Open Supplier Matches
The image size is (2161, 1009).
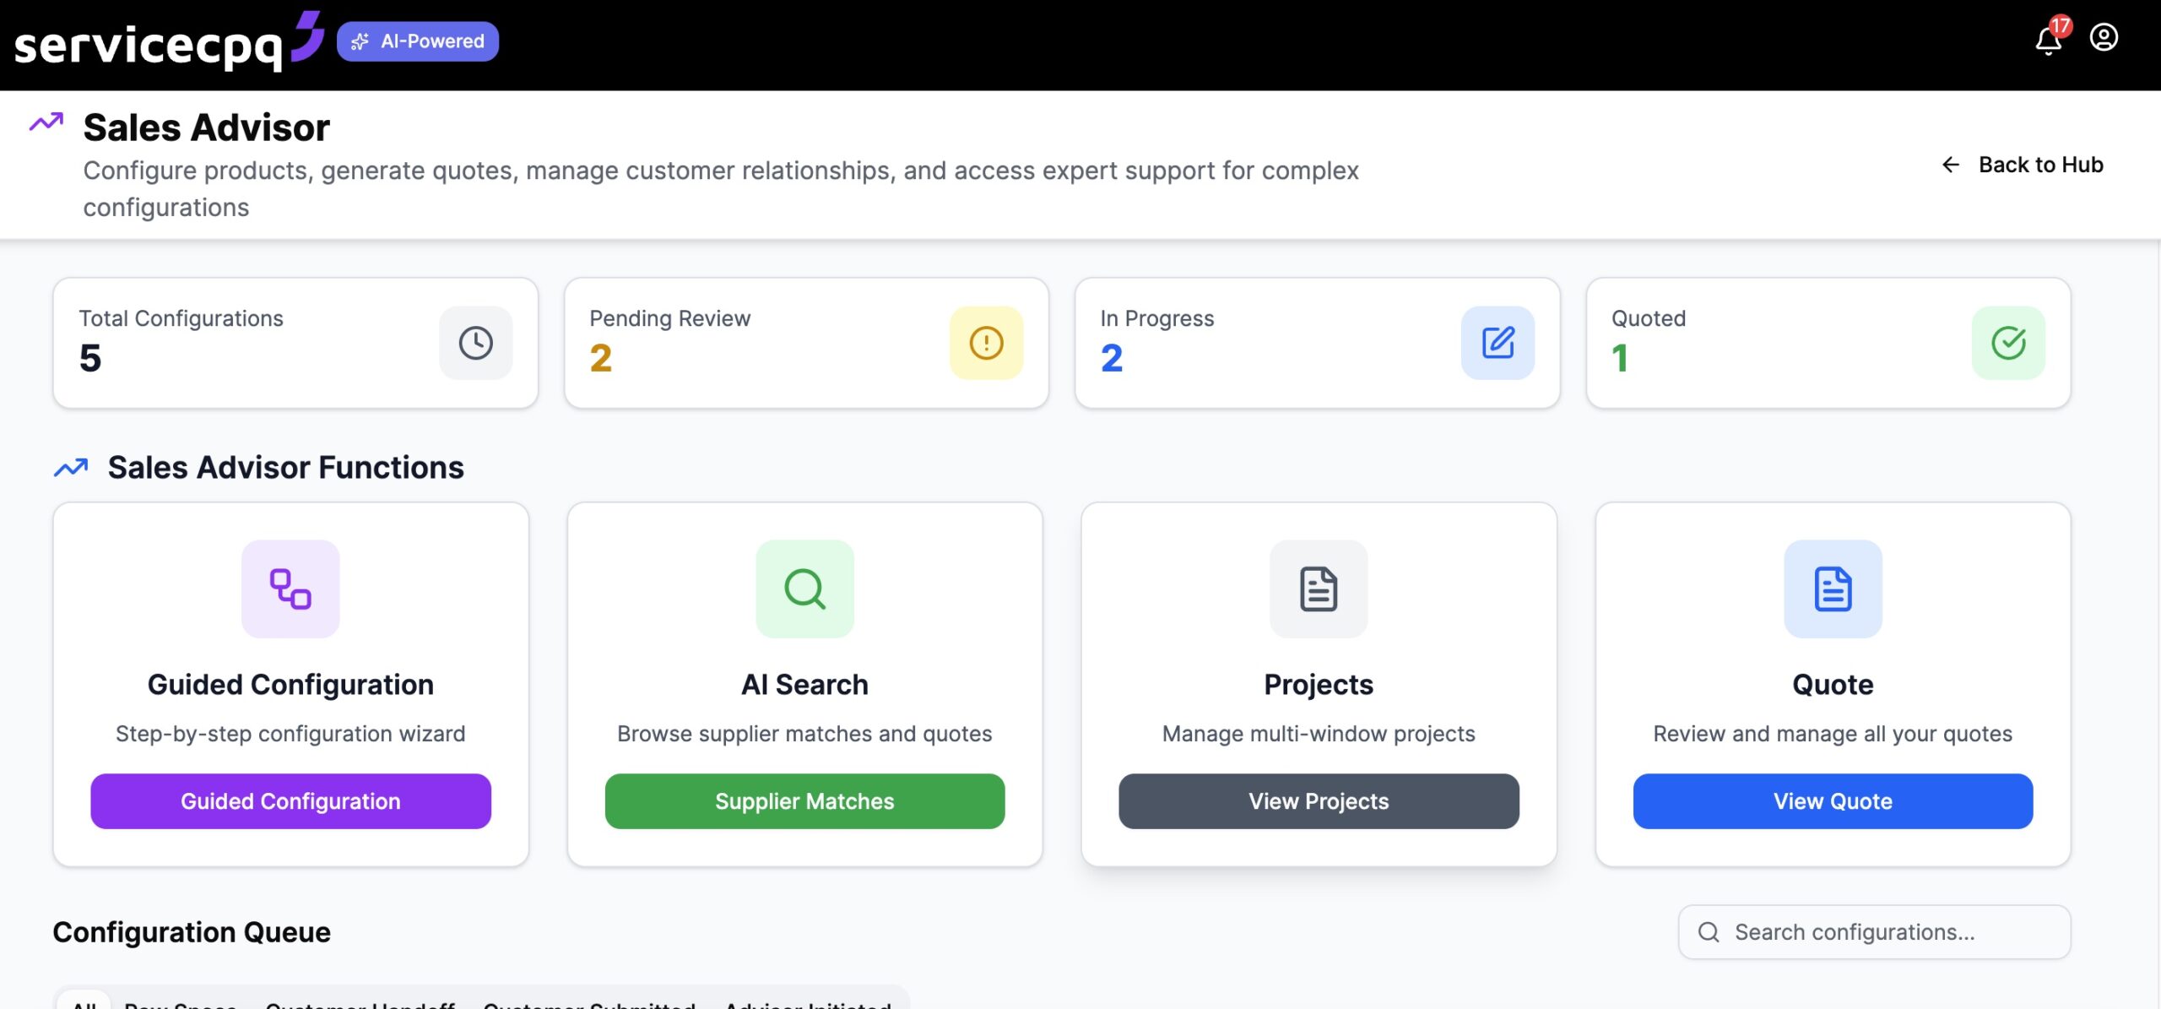pyautogui.click(x=804, y=800)
